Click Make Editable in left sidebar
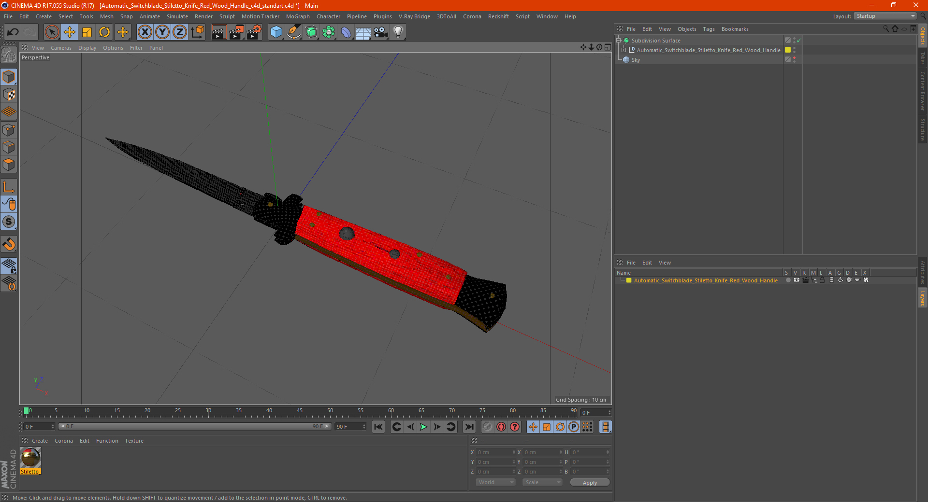928x502 pixels. coord(9,55)
